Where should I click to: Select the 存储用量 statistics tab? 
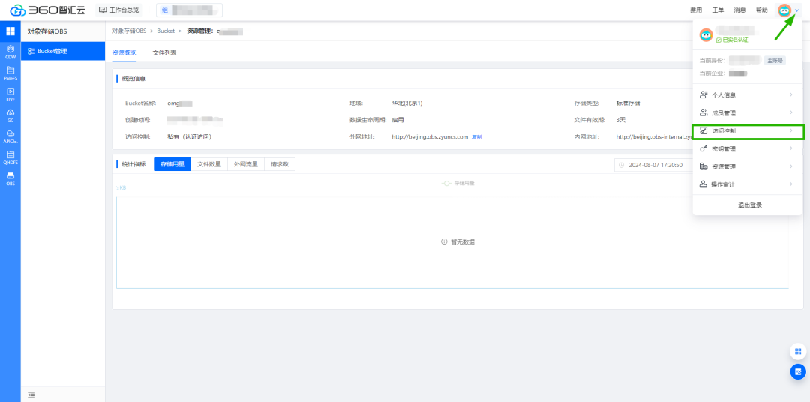[x=172, y=164]
